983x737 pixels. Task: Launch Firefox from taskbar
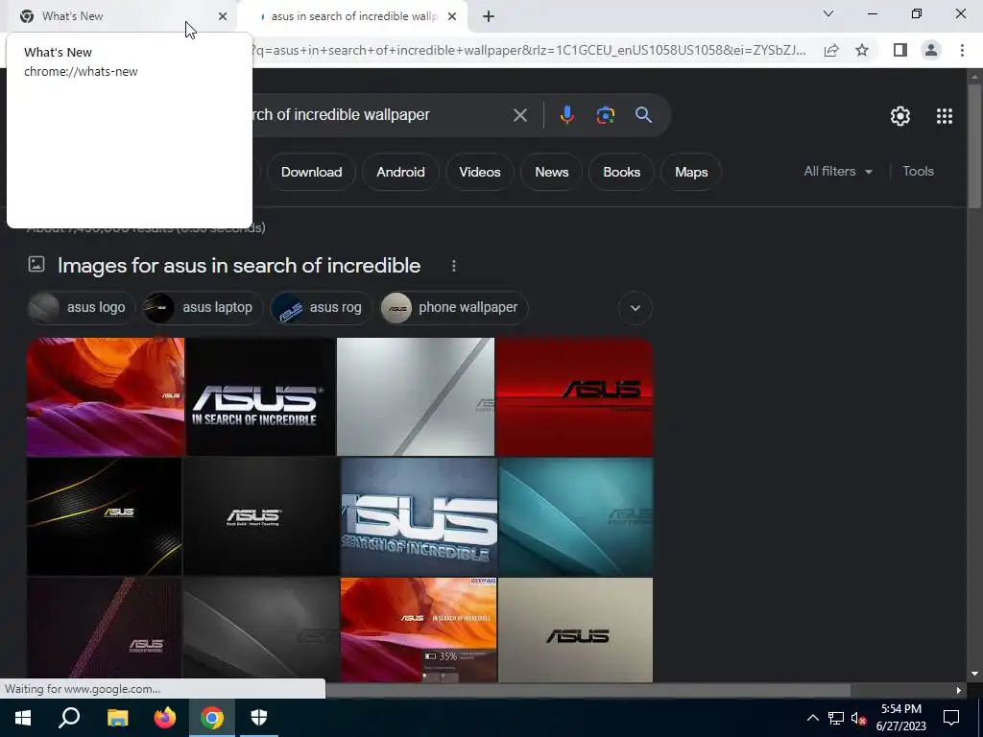click(165, 718)
